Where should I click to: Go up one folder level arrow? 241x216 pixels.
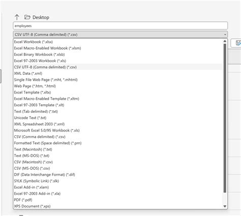click(x=17, y=17)
